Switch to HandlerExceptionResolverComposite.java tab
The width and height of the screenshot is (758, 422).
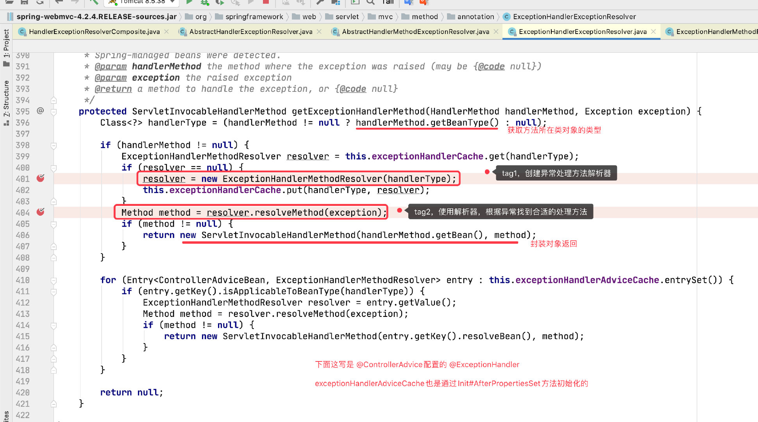(94, 32)
